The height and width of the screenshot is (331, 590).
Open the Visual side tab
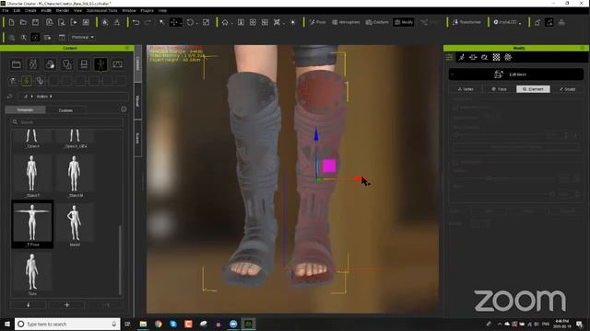point(137,100)
